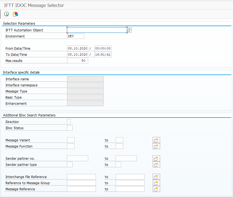Click the Max.results field showing 50

coord(77,60)
